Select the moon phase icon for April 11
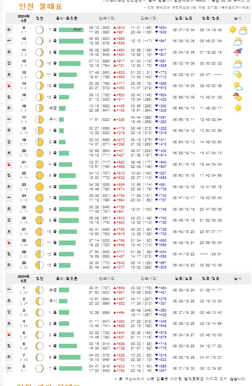This screenshot has height=386, width=252. click(40, 52)
